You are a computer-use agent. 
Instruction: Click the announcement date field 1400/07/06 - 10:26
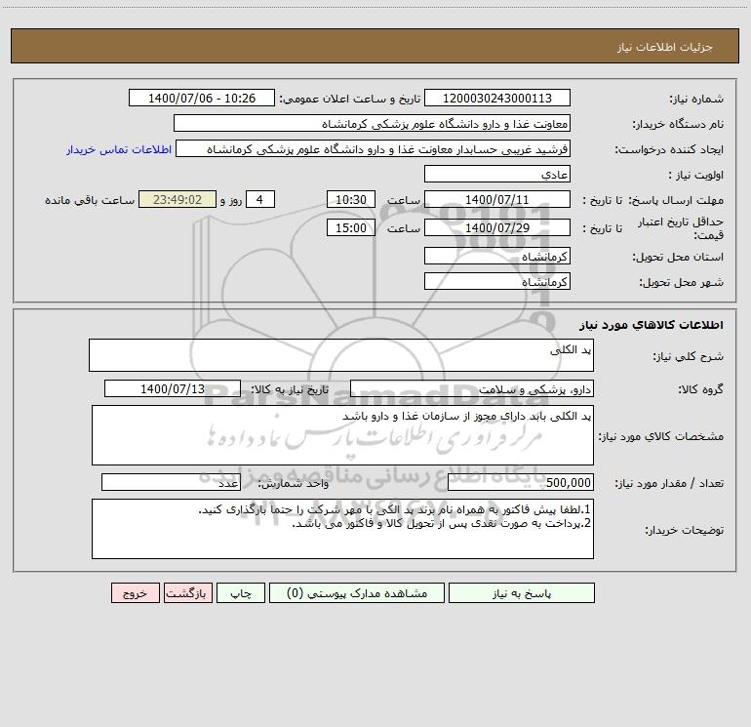(x=202, y=98)
